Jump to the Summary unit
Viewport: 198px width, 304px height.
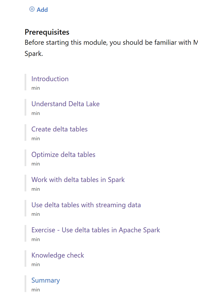tap(45, 281)
